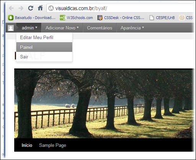This screenshot has height=160, width=196.
Task: Select Editar Meu Perfil menu entry
Action: 44,38
